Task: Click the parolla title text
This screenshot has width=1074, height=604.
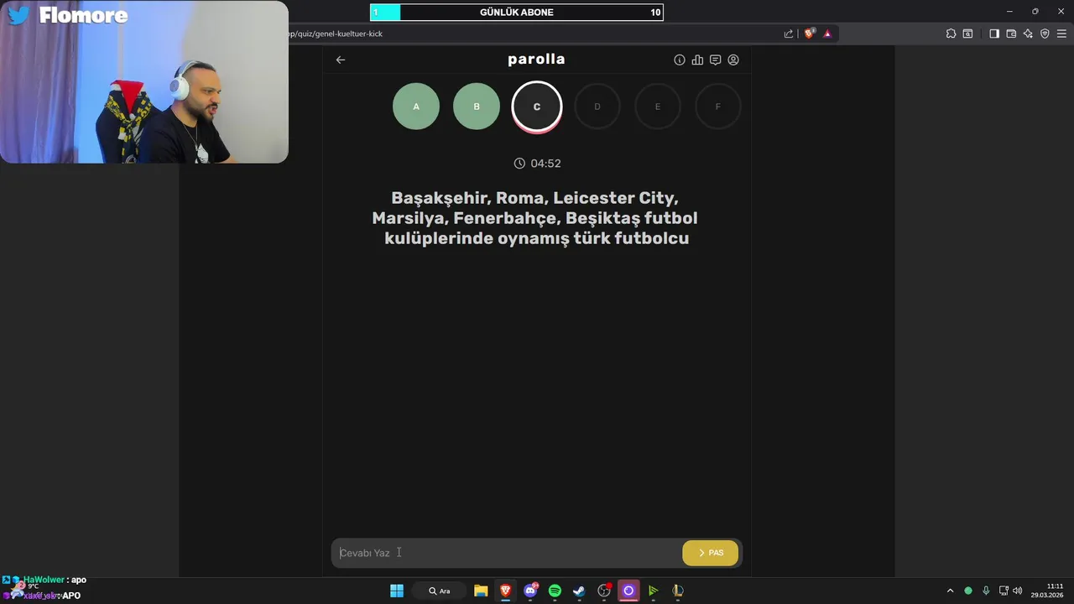Action: tap(536, 60)
